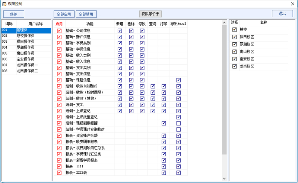Click 退出 to leave the dialog
This screenshot has width=298, height=183.
pos(282,14)
